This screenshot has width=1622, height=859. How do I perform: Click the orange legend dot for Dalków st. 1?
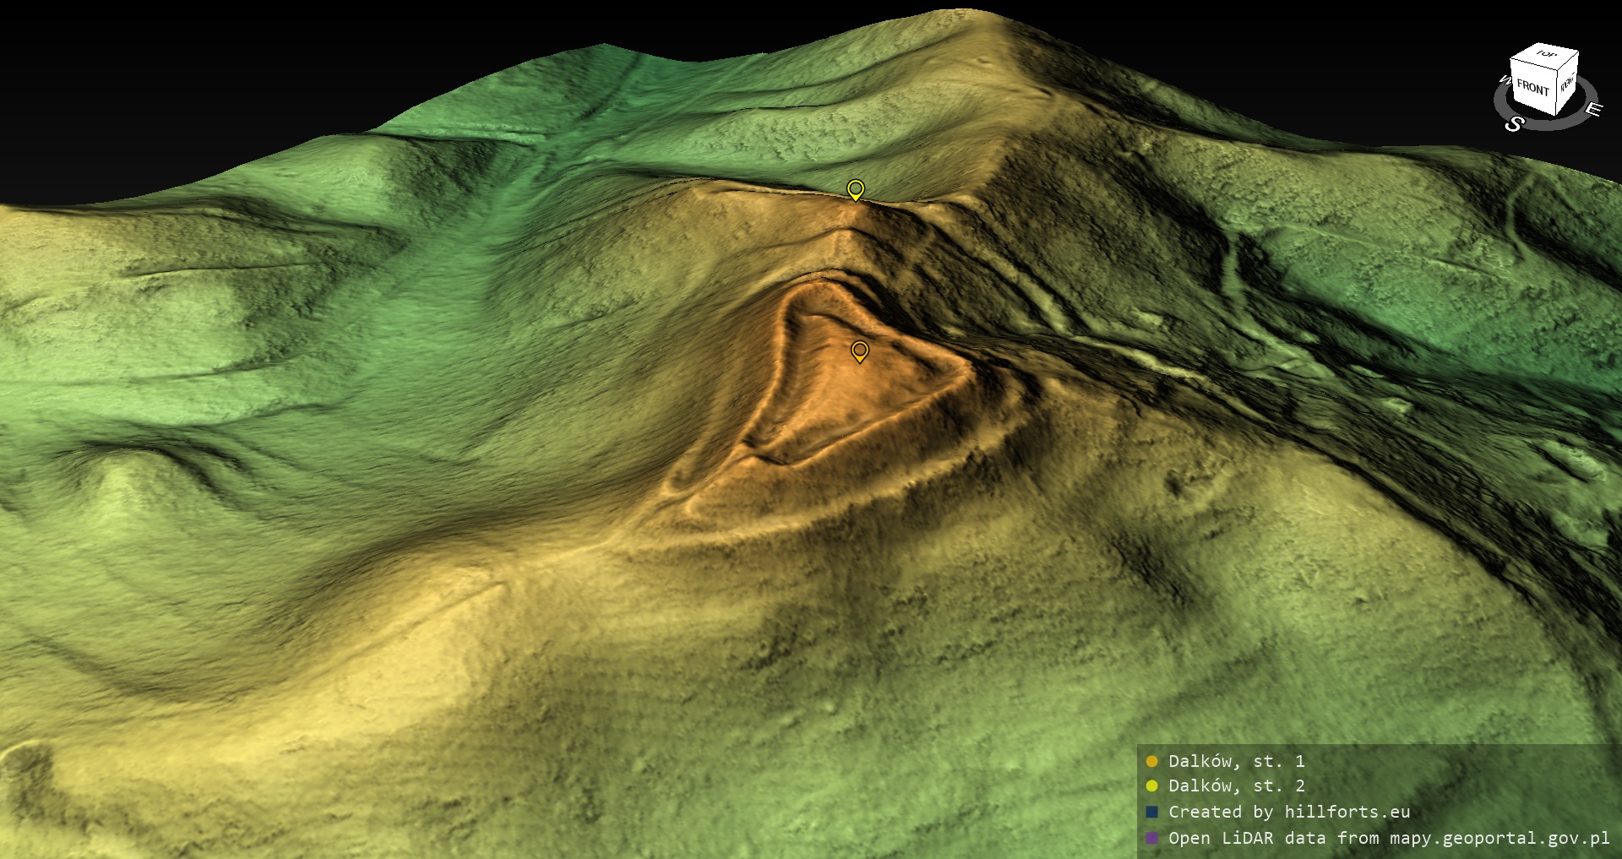(x=1151, y=761)
